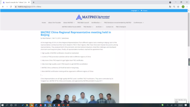The height and width of the screenshot is (107, 190).
Task: Go to the Contact Us page
Action: [x=109, y=27]
